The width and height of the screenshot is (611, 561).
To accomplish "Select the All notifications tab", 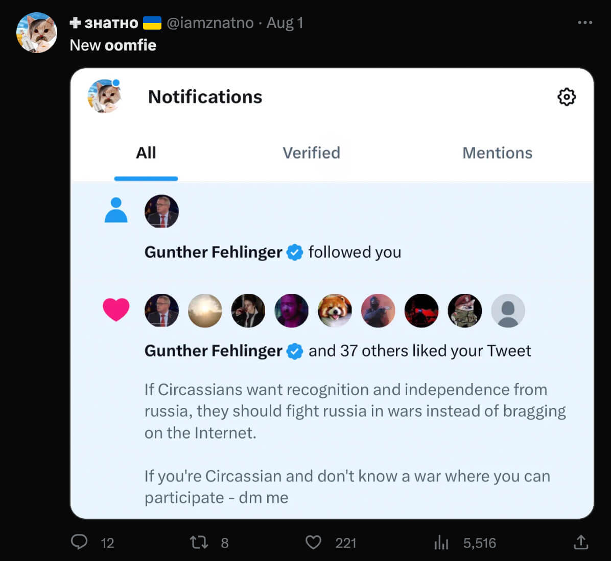I will coord(146,153).
